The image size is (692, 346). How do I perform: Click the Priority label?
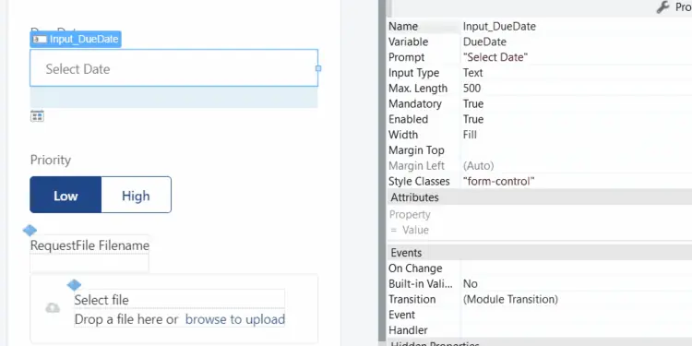(x=51, y=160)
